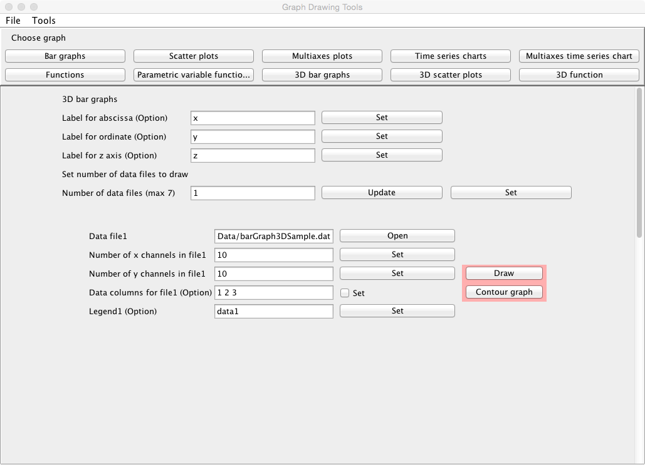The height and width of the screenshot is (465, 645).
Task: Set the abscissa label
Action: click(382, 118)
